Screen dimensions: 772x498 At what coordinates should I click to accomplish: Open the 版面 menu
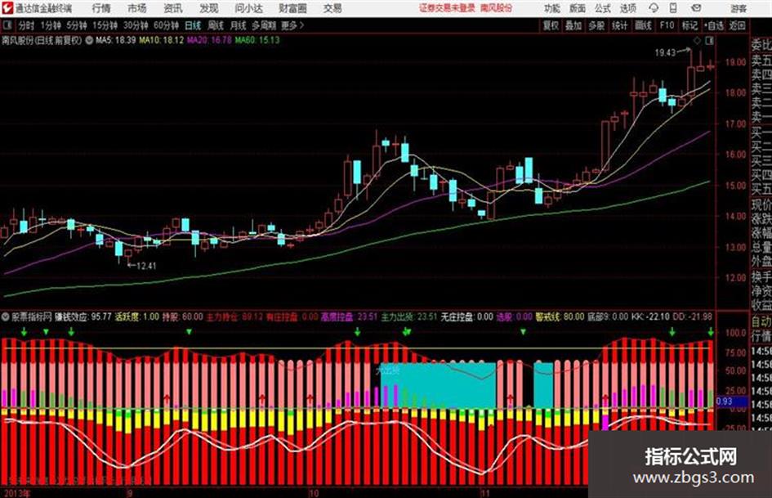[577, 8]
